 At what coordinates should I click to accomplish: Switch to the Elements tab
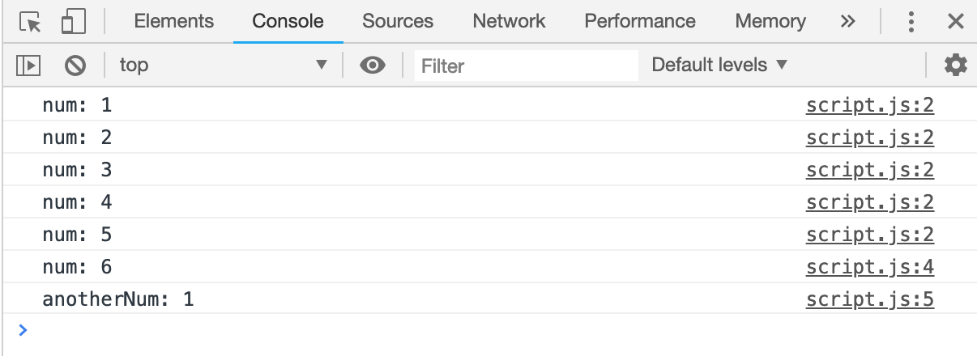[173, 22]
